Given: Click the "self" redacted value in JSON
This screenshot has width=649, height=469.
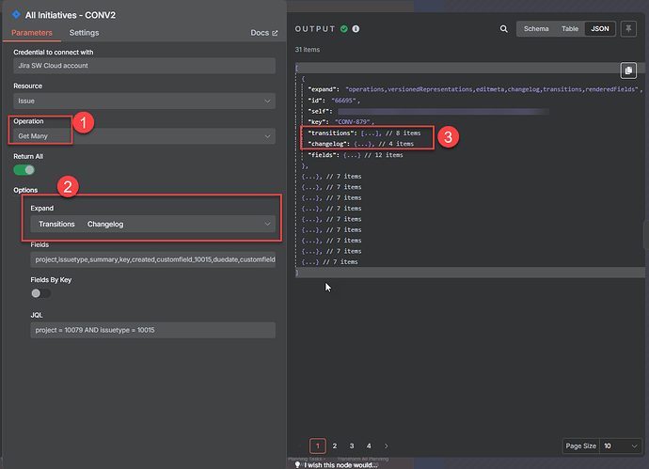Looking at the screenshot, I should 443,111.
